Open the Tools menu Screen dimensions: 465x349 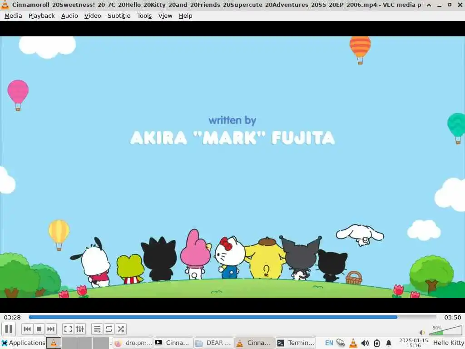[x=144, y=16]
